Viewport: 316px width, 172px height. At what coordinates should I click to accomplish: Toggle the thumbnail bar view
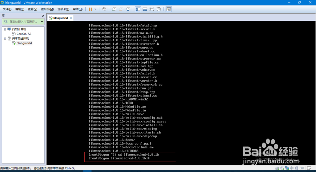145,9
